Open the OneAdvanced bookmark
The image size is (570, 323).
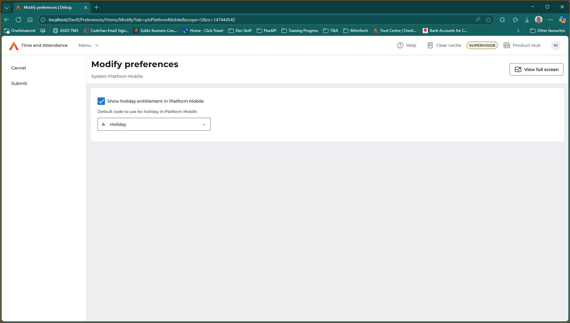(20, 31)
